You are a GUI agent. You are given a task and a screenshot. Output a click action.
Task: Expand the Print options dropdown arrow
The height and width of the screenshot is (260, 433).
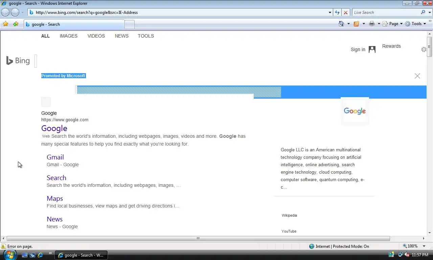point(379,24)
